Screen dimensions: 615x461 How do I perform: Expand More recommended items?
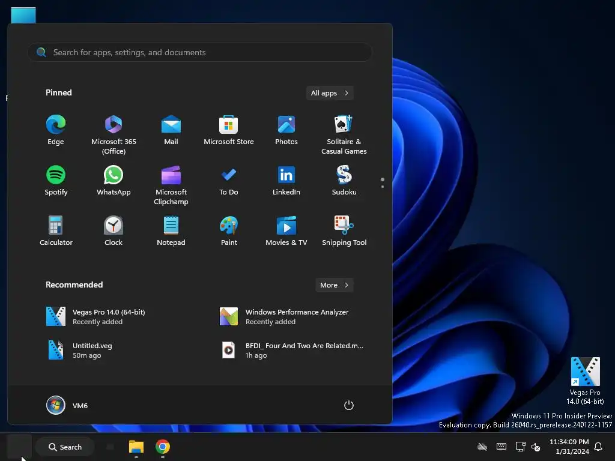pos(334,285)
